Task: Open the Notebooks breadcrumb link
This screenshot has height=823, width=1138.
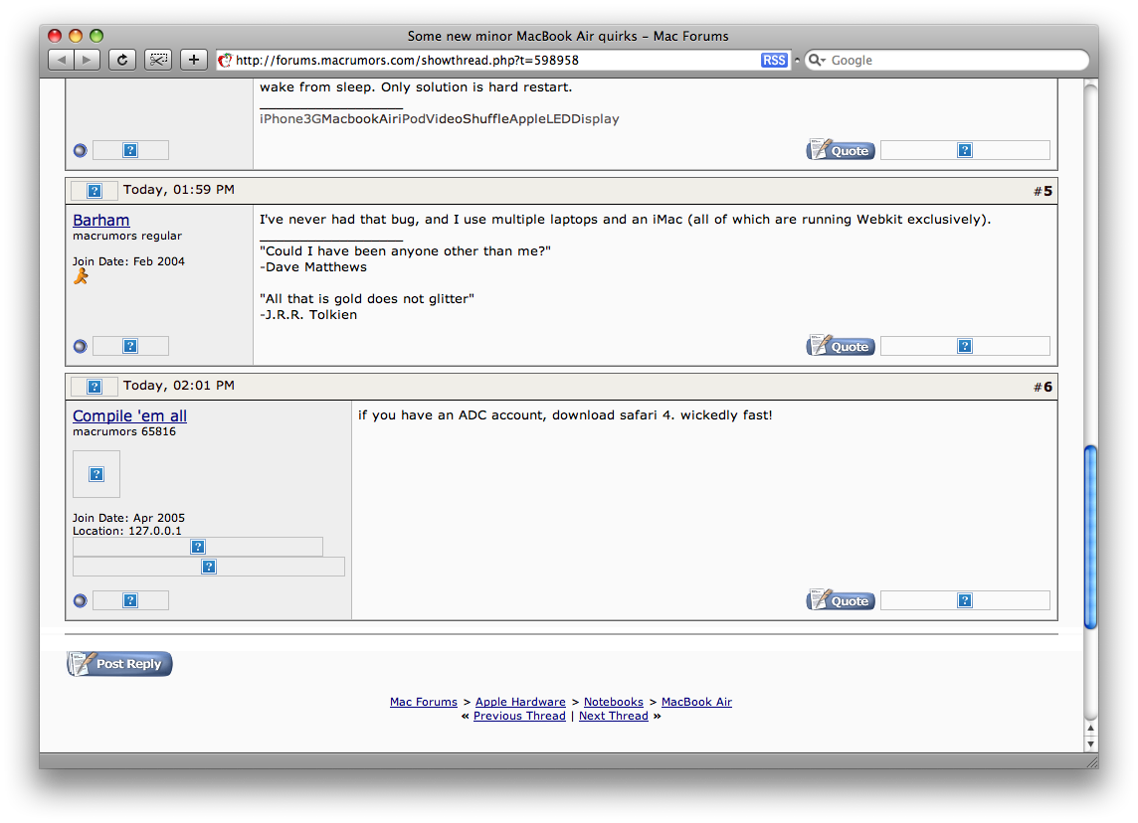Action: point(614,702)
